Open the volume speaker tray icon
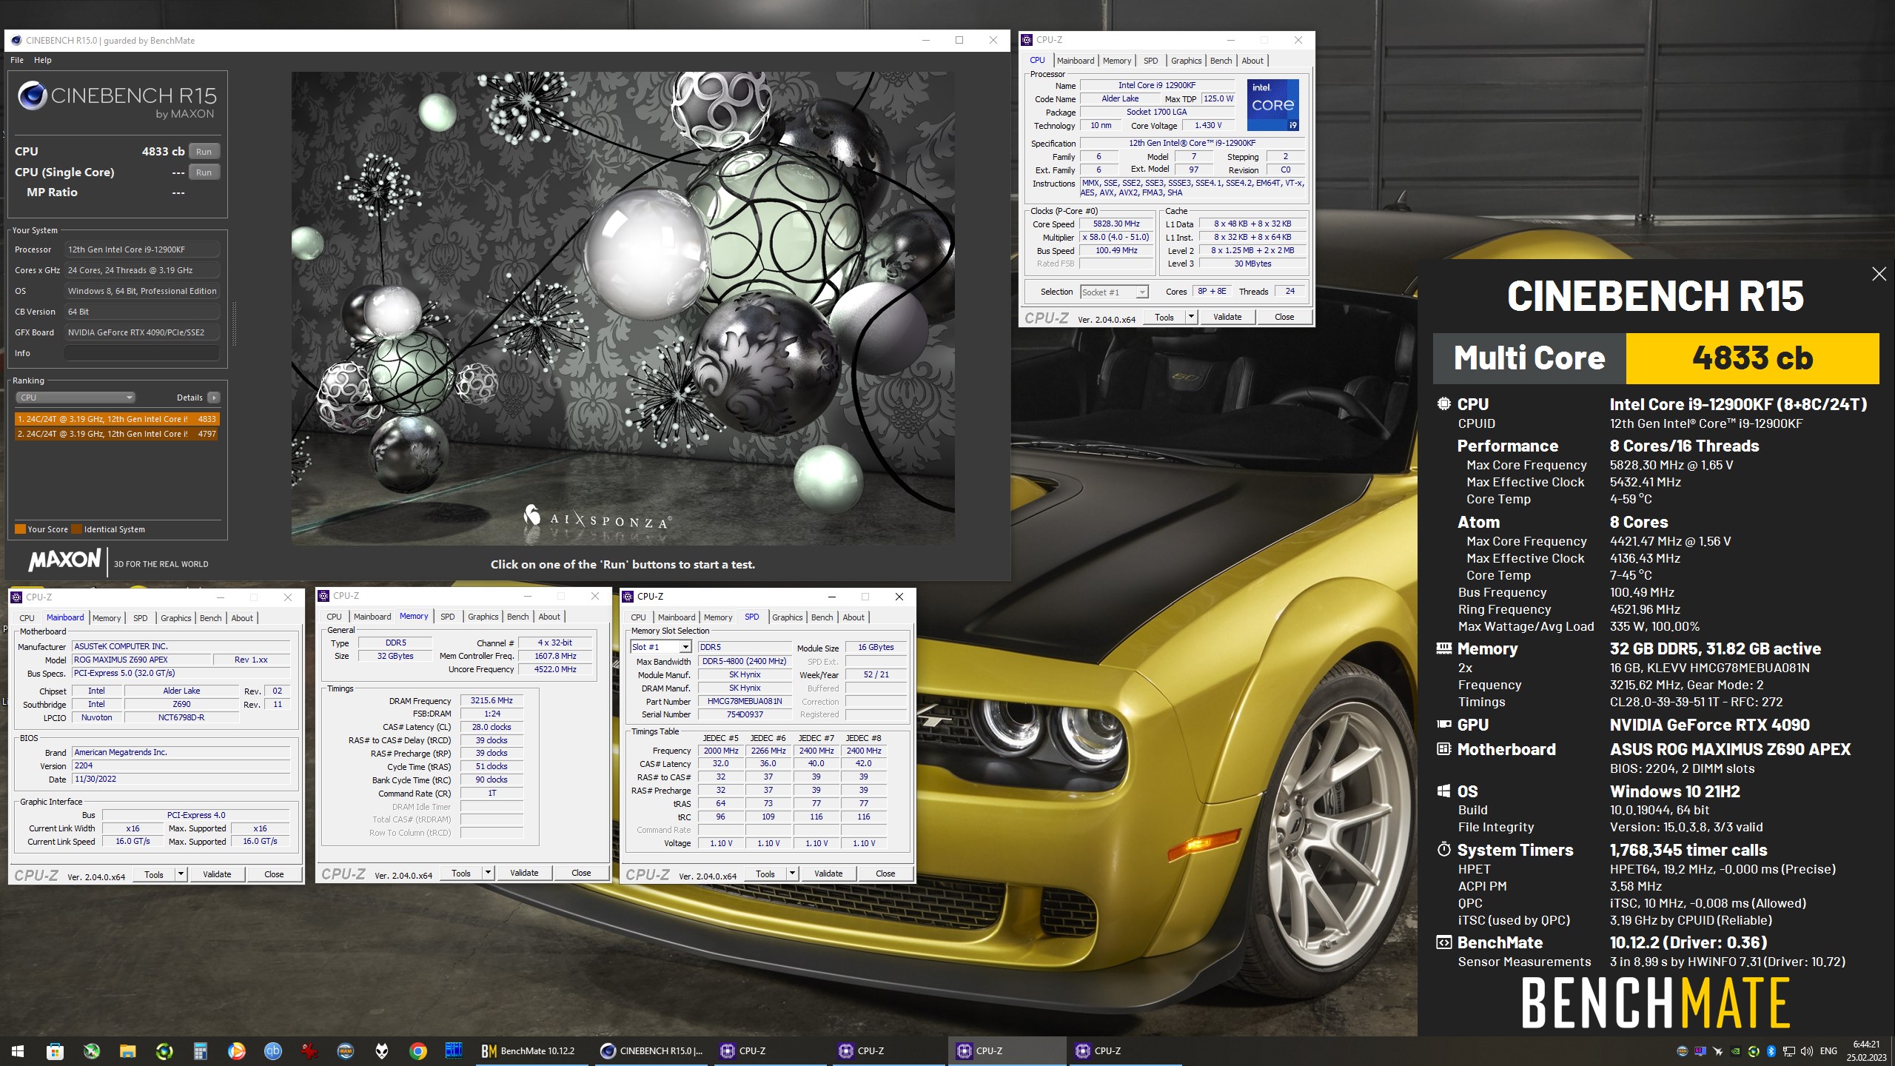 1806,1051
